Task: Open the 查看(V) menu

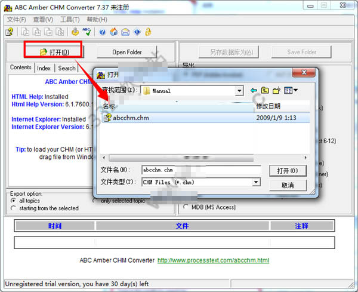Action: click(x=43, y=20)
